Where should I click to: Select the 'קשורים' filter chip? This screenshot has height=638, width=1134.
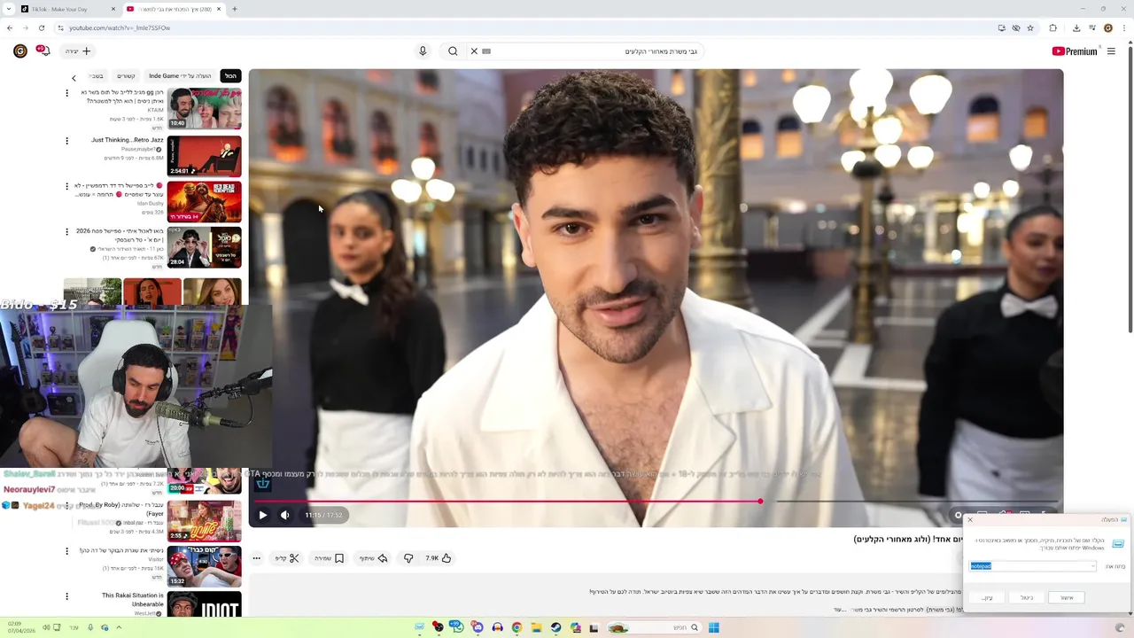127,76
